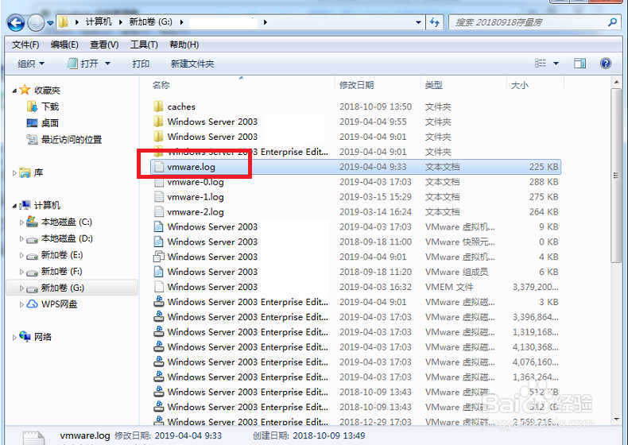The height and width of the screenshot is (445, 628).
Task: Click 新建文件夹 to create a folder
Action: [192, 64]
